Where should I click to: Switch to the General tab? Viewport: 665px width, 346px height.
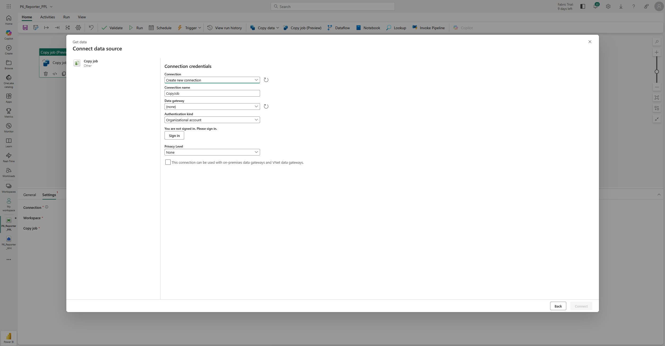coord(29,195)
